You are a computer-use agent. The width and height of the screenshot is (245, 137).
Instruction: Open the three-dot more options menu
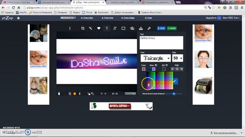coord(70,28)
